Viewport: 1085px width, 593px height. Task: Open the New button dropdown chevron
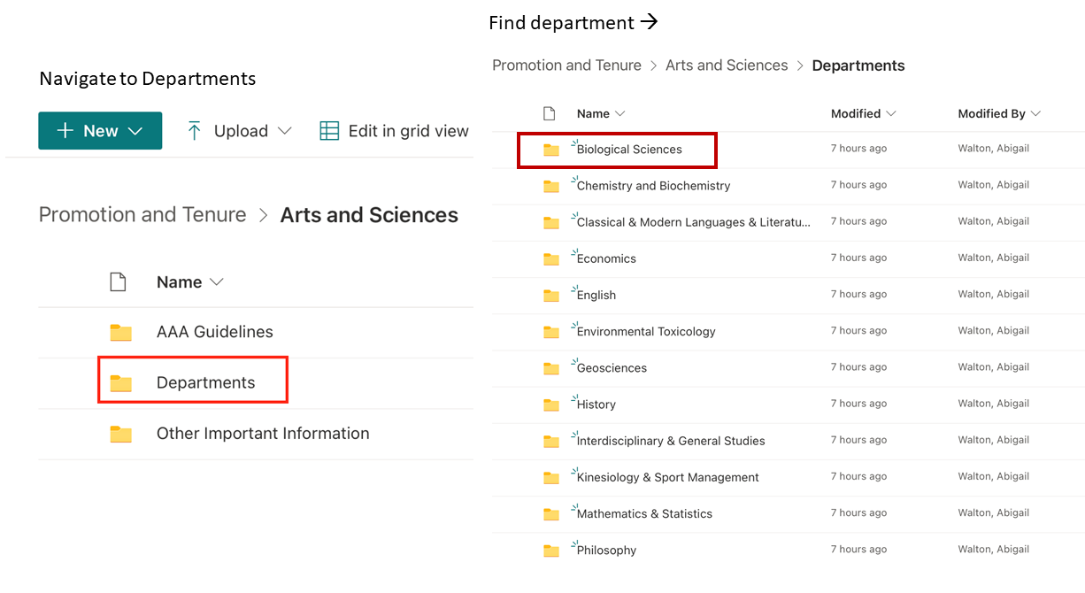(135, 131)
